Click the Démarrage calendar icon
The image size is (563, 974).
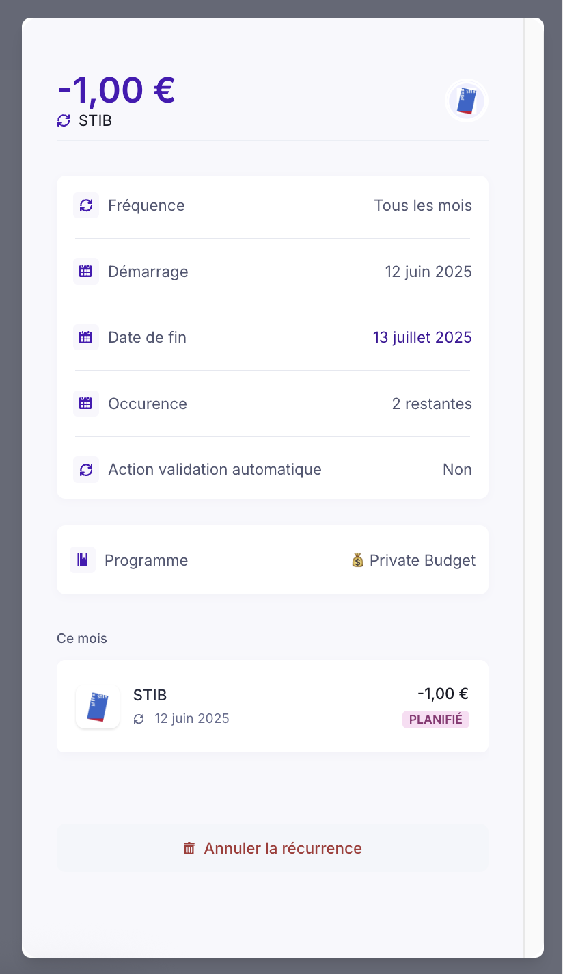tap(86, 272)
